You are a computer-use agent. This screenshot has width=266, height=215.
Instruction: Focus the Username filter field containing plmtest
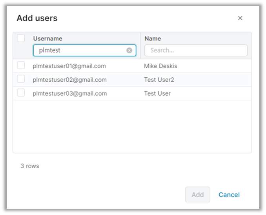80,50
